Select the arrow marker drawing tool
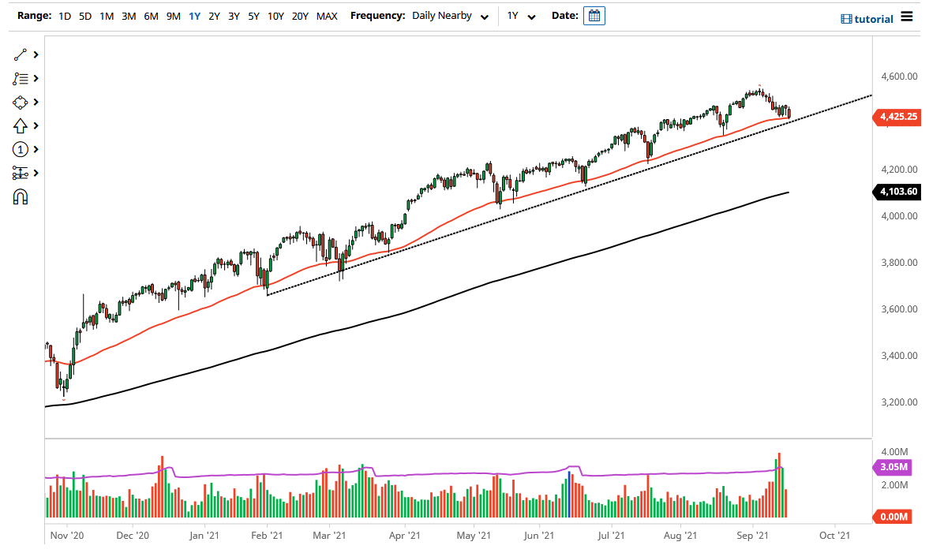The width and height of the screenshot is (929, 553). 21,125
